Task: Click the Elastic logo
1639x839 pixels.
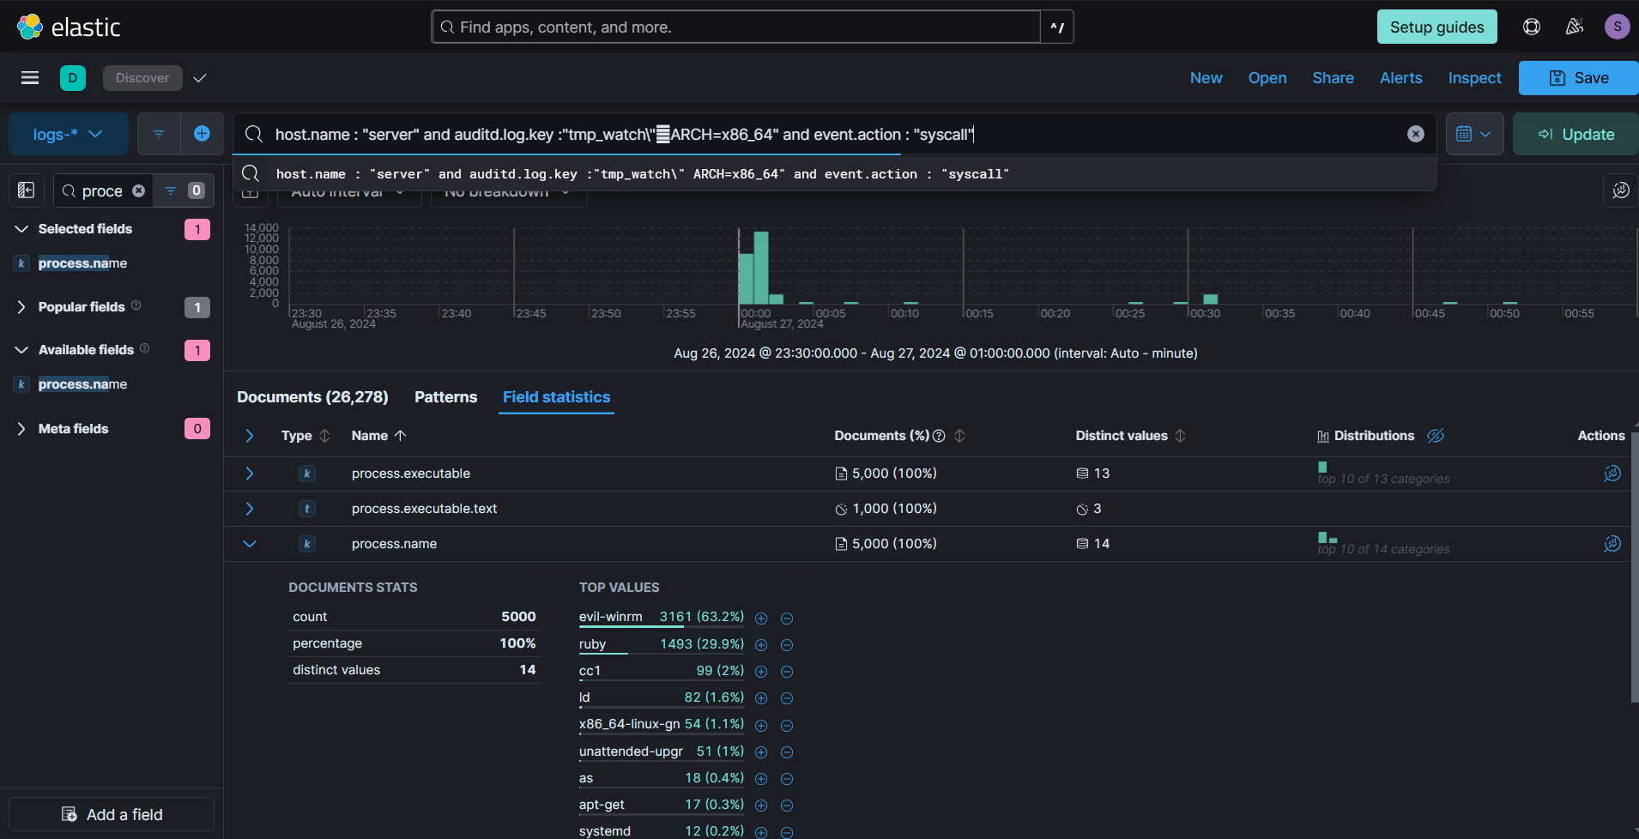Action: pyautogui.click(x=69, y=27)
